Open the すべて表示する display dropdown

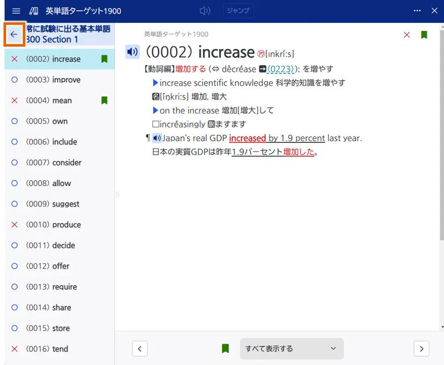[x=291, y=348]
